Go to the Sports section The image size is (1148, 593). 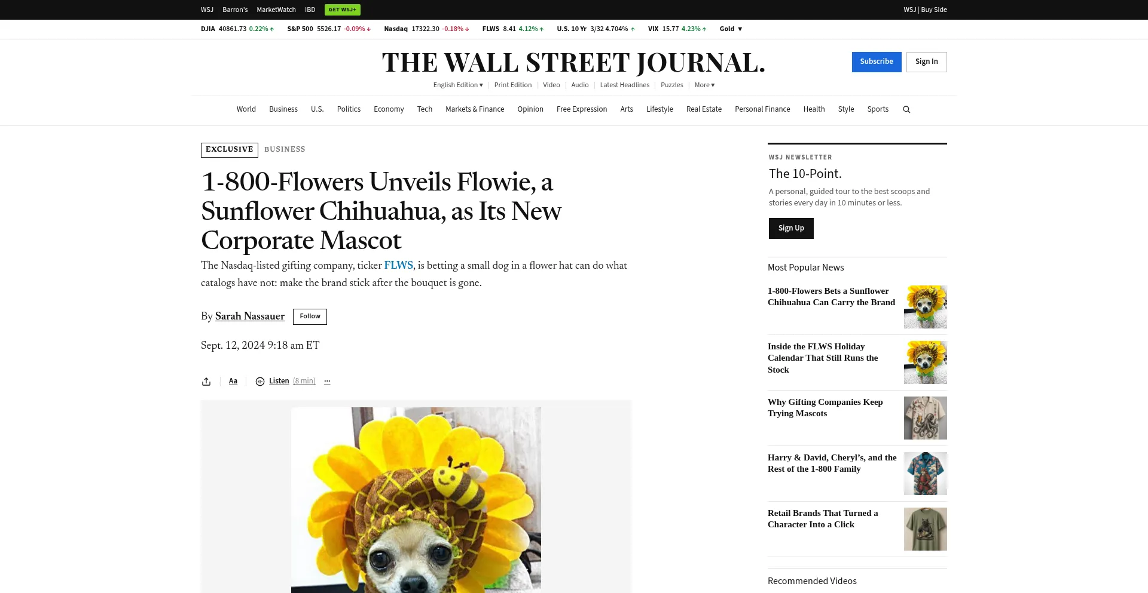878,109
